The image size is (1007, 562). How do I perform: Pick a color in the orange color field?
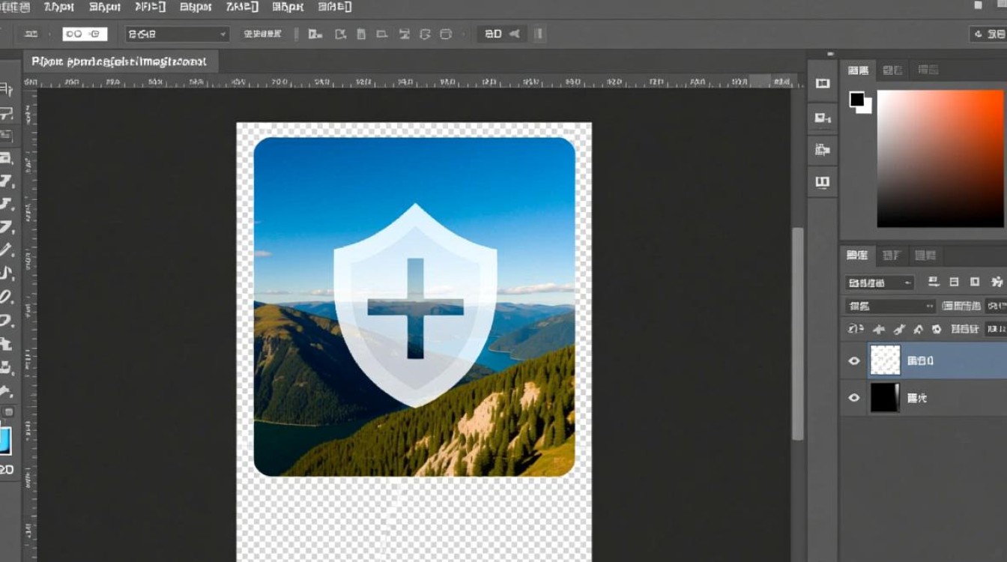point(940,158)
